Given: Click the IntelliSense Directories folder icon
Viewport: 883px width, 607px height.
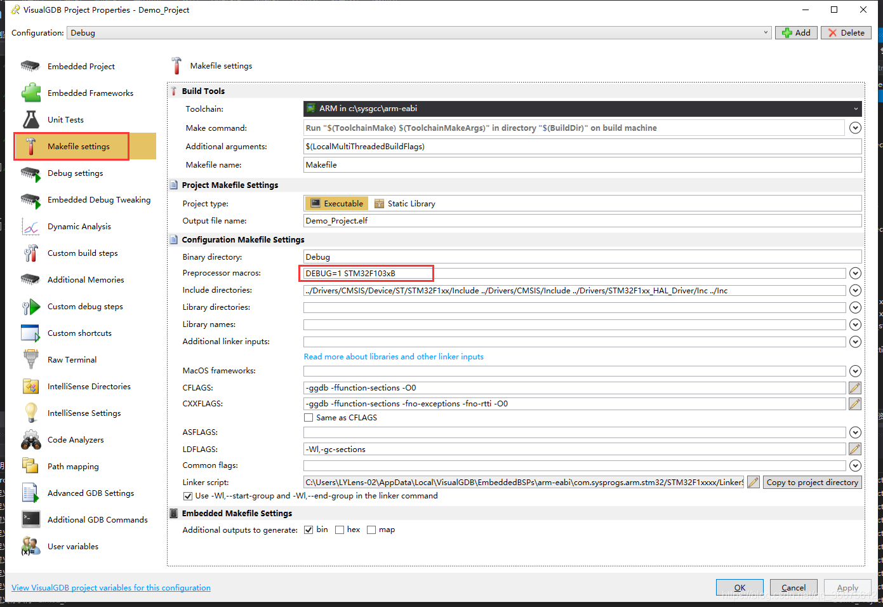Looking at the screenshot, I should [30, 386].
